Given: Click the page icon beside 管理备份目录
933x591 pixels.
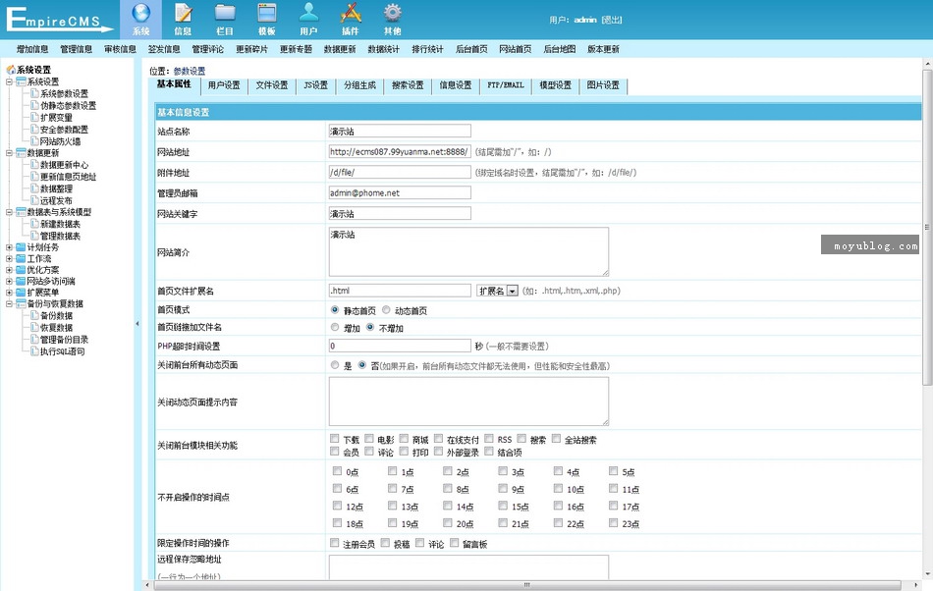Looking at the screenshot, I should point(34,339).
